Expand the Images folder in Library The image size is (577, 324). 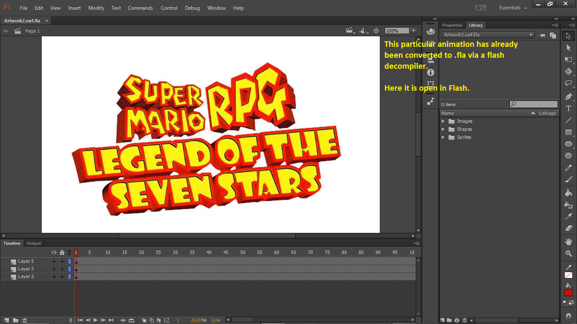tap(443, 121)
